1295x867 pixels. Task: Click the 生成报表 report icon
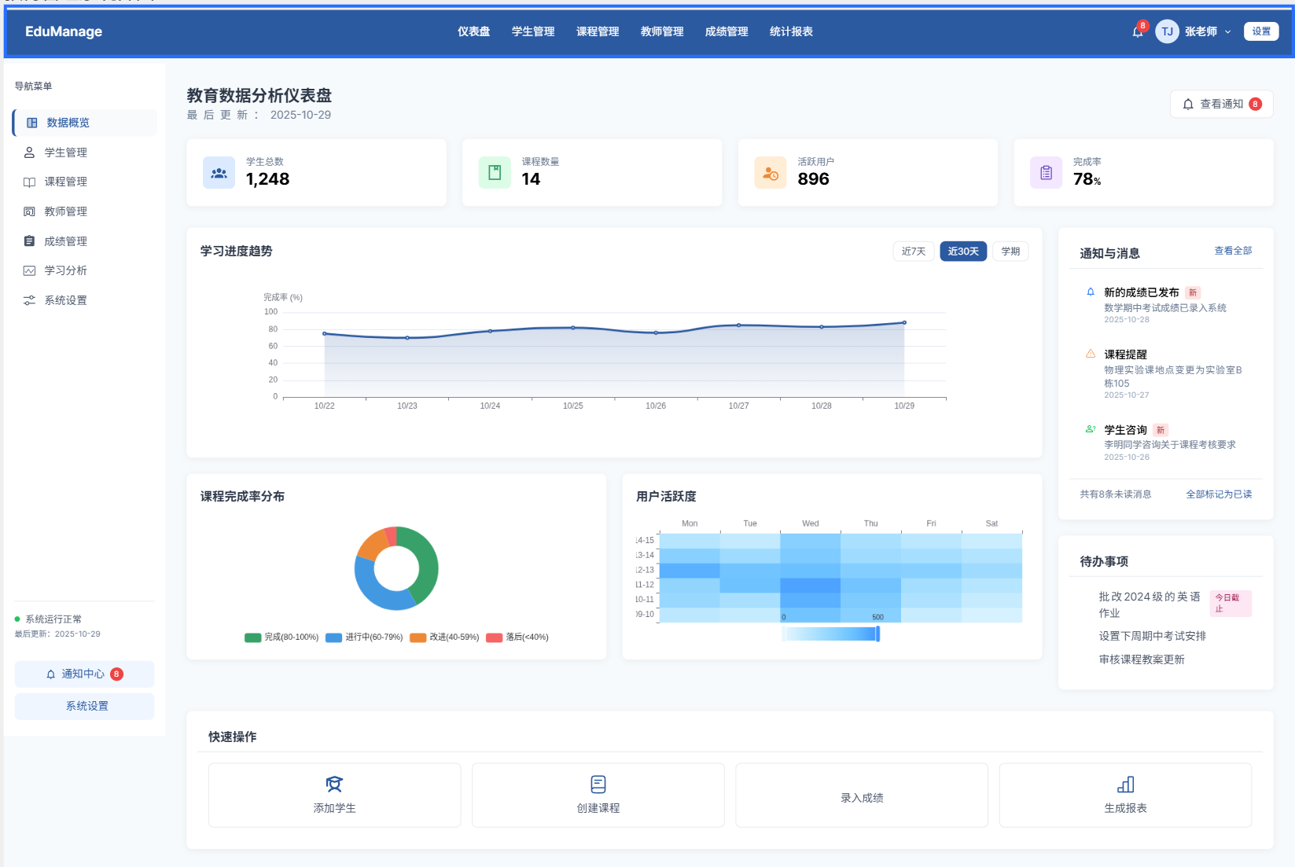(x=1124, y=784)
